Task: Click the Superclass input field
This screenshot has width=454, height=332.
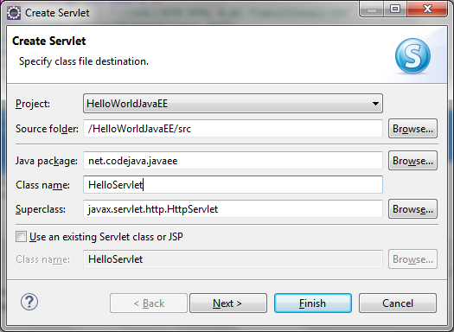Action: tap(233, 208)
